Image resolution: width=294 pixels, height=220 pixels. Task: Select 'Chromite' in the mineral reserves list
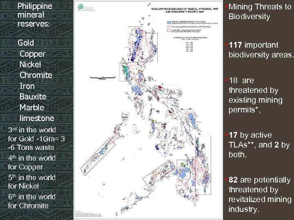pos(36,75)
